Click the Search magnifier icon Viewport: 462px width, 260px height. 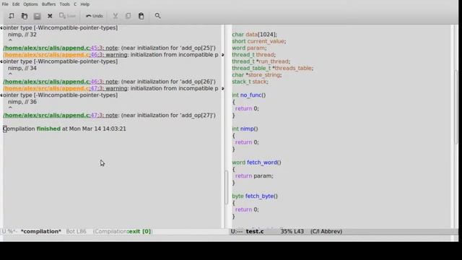pos(157,16)
